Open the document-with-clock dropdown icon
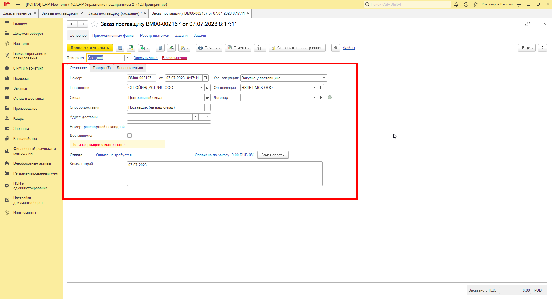Image resolution: width=552 pixels, height=299 pixels. [184, 48]
